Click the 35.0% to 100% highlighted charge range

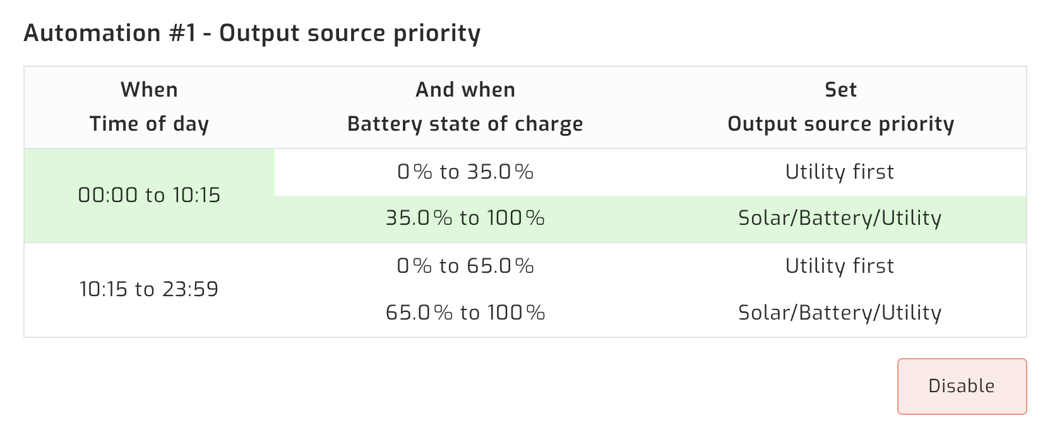click(x=465, y=218)
